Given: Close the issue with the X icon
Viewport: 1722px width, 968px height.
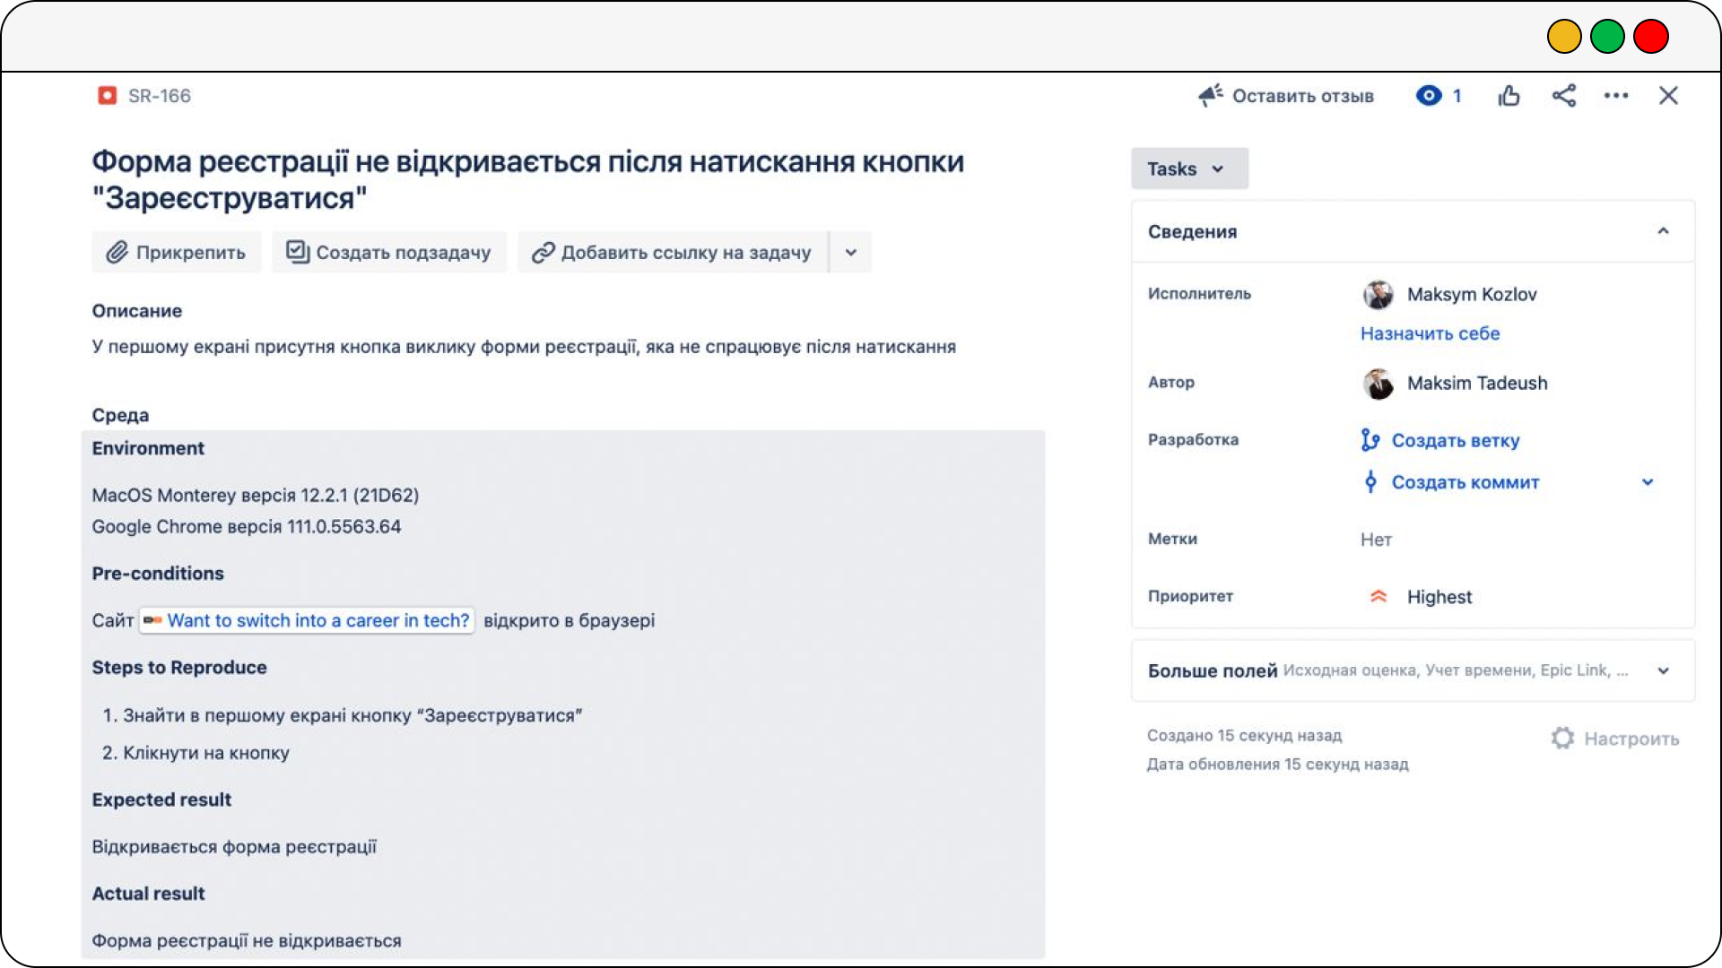Looking at the screenshot, I should pyautogui.click(x=1668, y=95).
